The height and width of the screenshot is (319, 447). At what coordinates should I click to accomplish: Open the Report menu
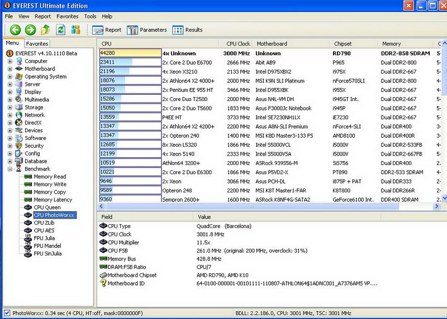[43, 17]
